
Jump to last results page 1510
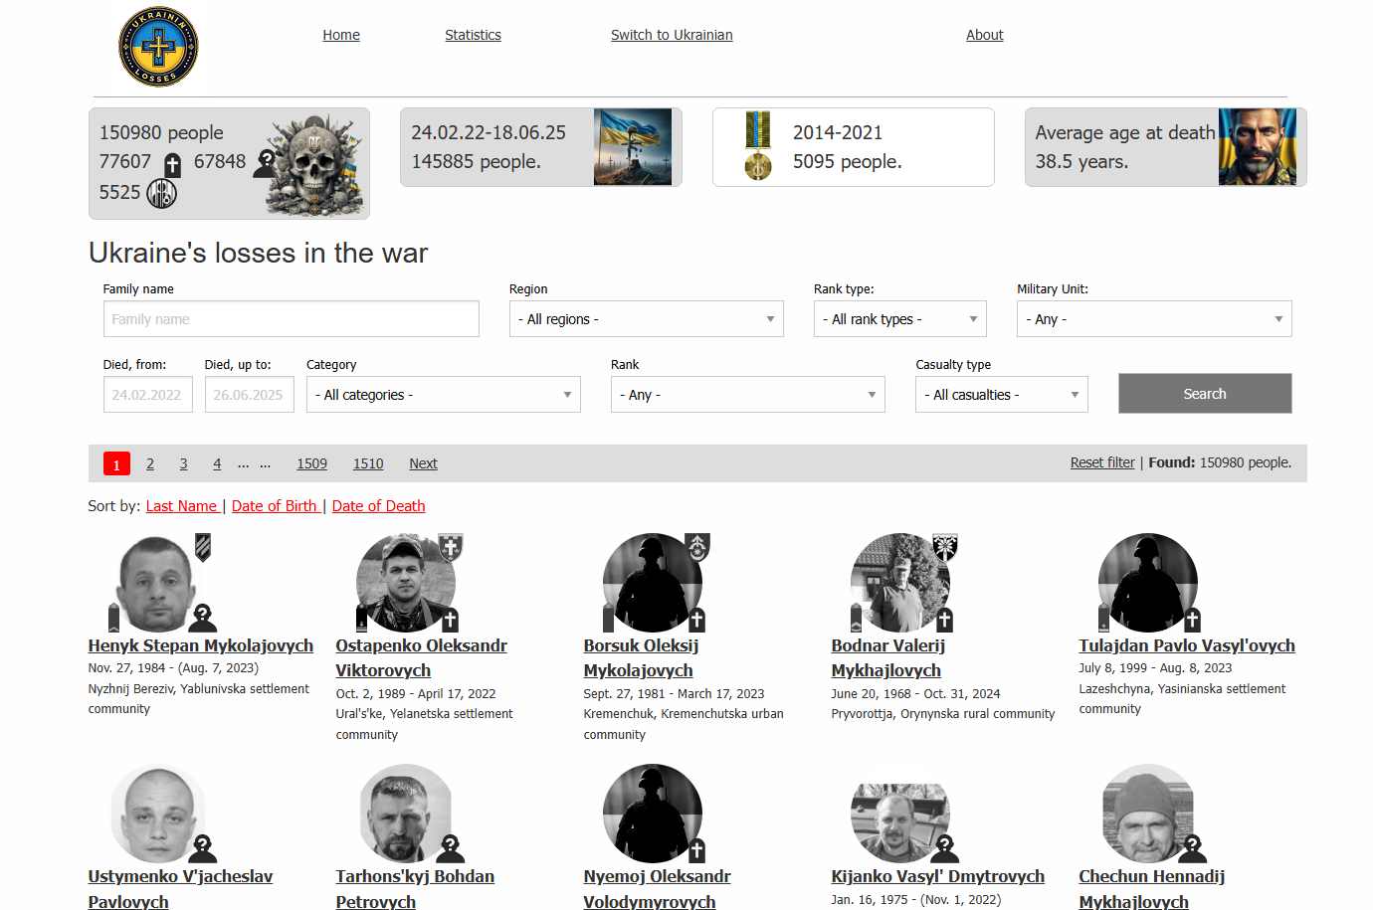coord(368,463)
